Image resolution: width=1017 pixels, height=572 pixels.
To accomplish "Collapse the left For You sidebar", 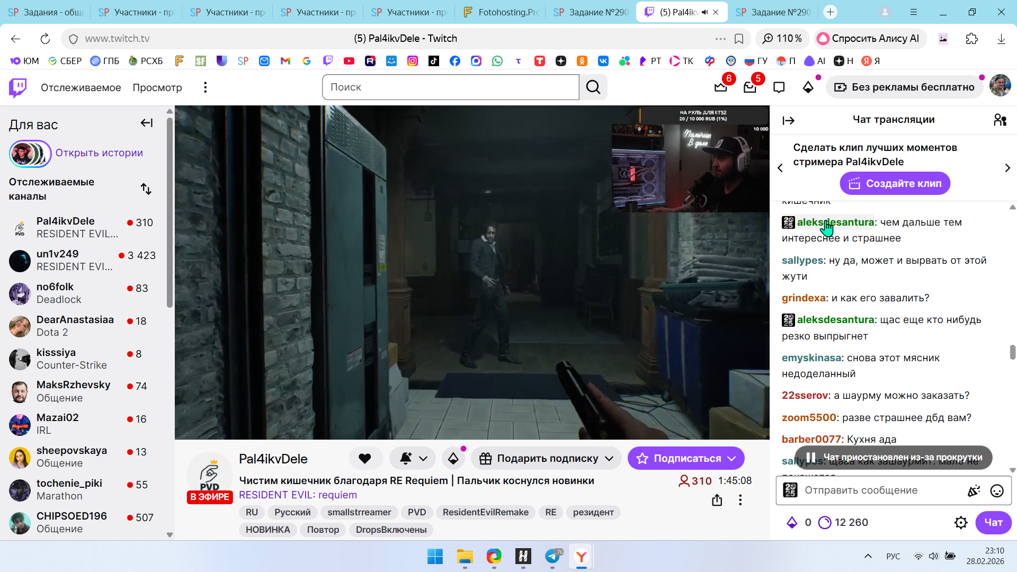I will pos(147,123).
